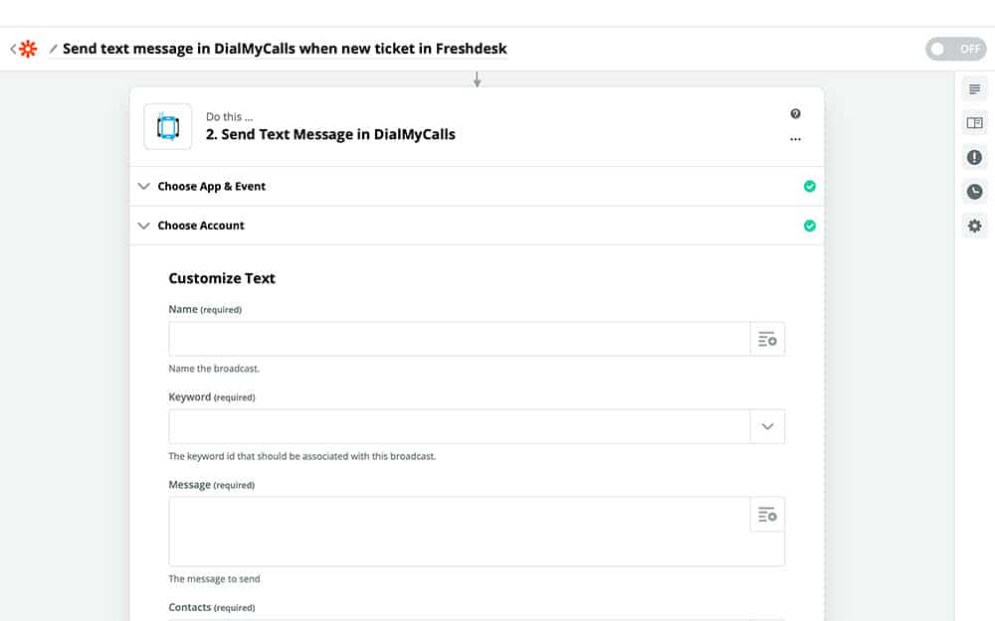
Task: Open the settings gear icon in sidebar
Action: tap(974, 226)
